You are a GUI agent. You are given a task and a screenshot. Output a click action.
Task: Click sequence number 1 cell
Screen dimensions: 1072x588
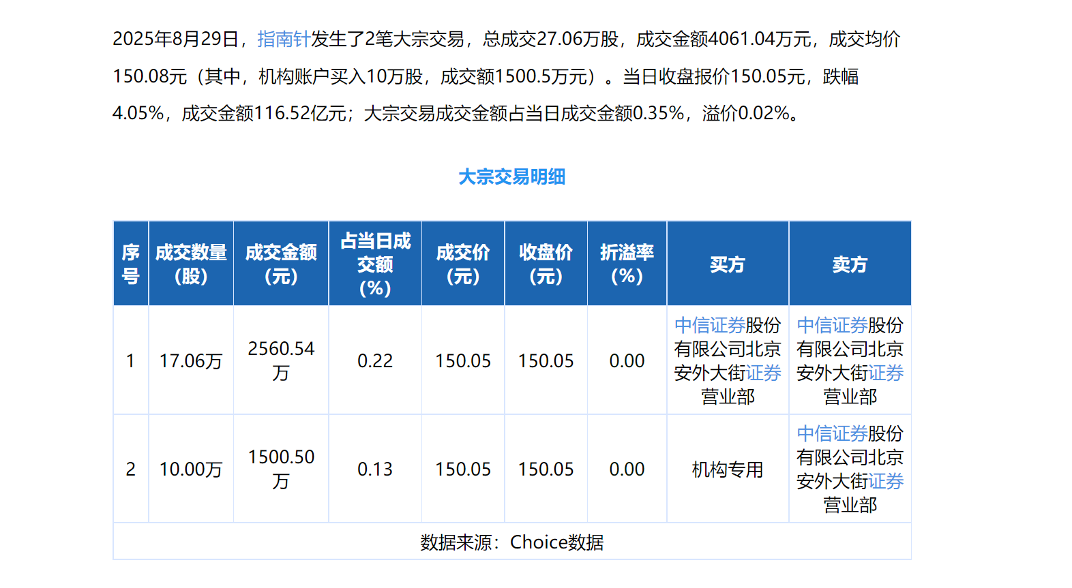[x=131, y=360]
